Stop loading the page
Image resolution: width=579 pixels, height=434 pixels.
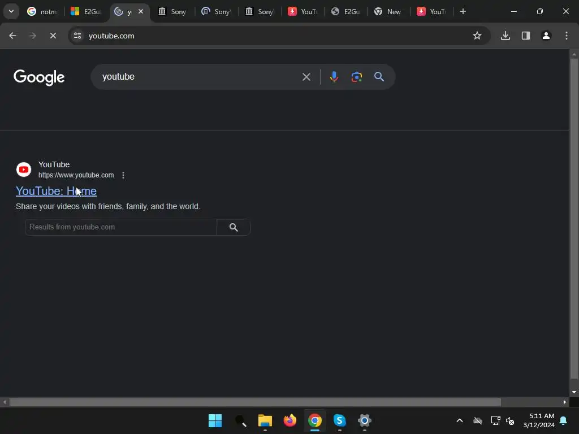[x=53, y=36]
